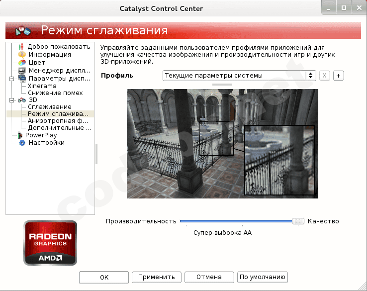The image size is (367, 291).
Task: Click the 3D courtyard preview image
Action: [x=222, y=144]
